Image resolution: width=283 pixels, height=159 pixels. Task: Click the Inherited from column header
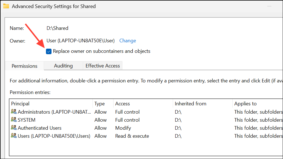(x=191, y=104)
